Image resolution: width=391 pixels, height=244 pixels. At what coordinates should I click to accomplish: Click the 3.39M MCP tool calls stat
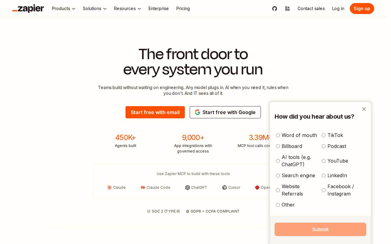254,141
